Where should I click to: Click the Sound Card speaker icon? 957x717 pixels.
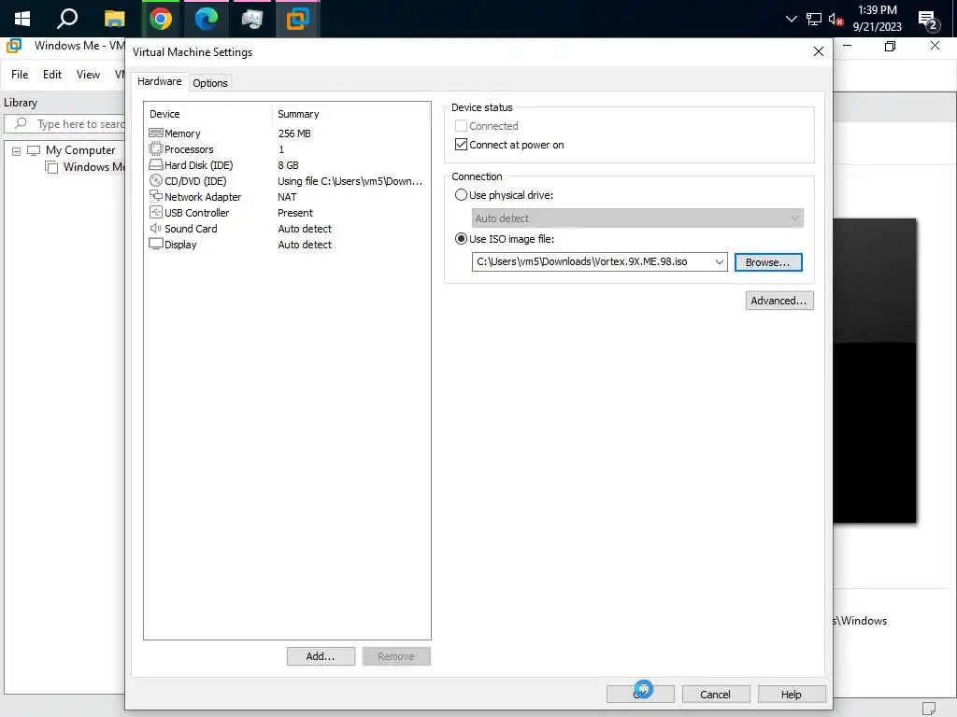coord(156,228)
